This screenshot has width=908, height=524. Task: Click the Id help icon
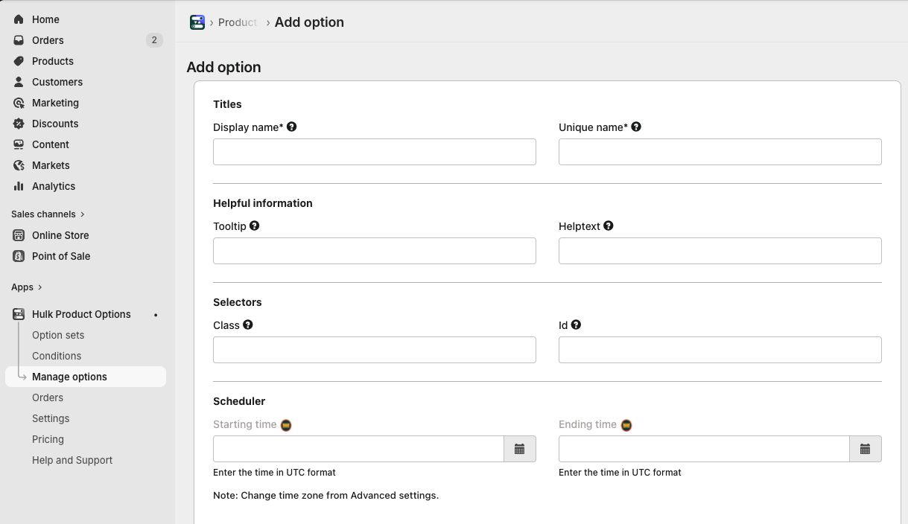[577, 325]
